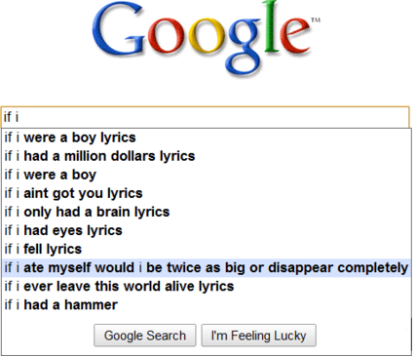This screenshot has width=416, height=356.
Task: Pick the "if i were a boy" suggestion
Action: tap(207, 175)
